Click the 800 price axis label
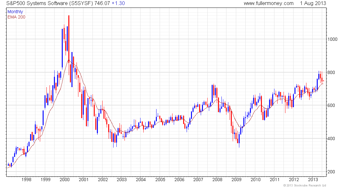The height and width of the screenshot is (188, 345). [x=332, y=72]
